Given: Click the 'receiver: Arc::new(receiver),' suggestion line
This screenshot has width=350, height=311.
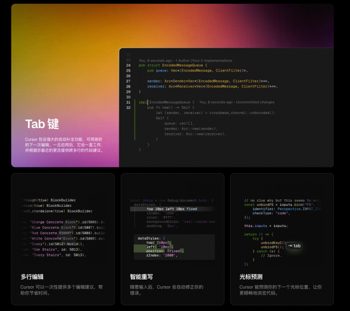Looking at the screenshot, I should pyautogui.click(x=195, y=134).
